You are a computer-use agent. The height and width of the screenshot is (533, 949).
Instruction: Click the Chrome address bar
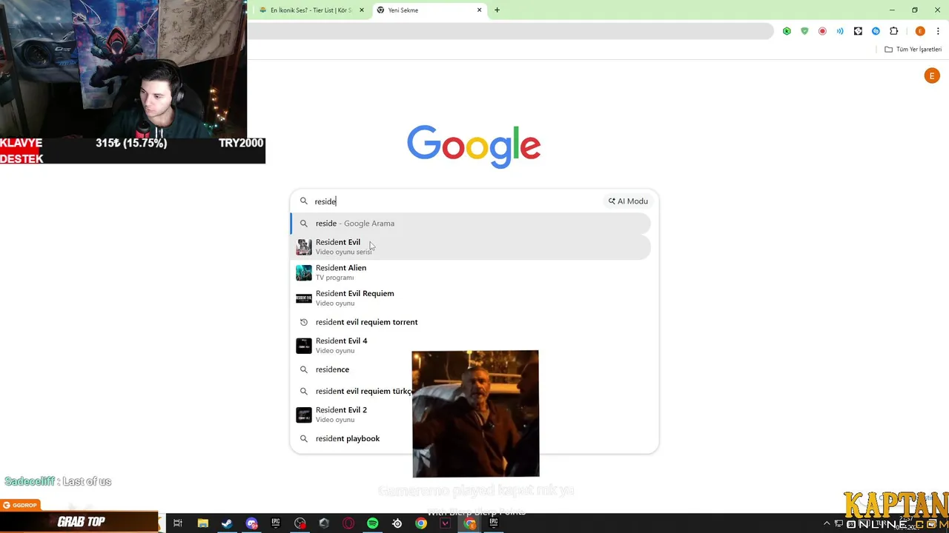[510, 31]
